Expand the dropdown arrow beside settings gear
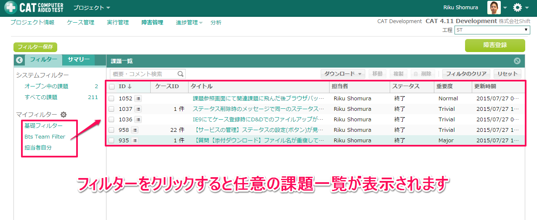This screenshot has width=537, height=220. (527, 8)
